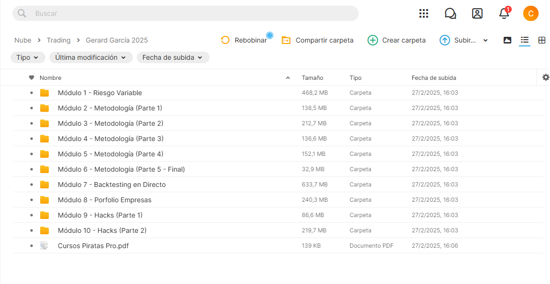This screenshot has height=284, width=550.
Task: Select the Módulo 1 - Riesgo Variable folder icon
Action: click(x=44, y=93)
